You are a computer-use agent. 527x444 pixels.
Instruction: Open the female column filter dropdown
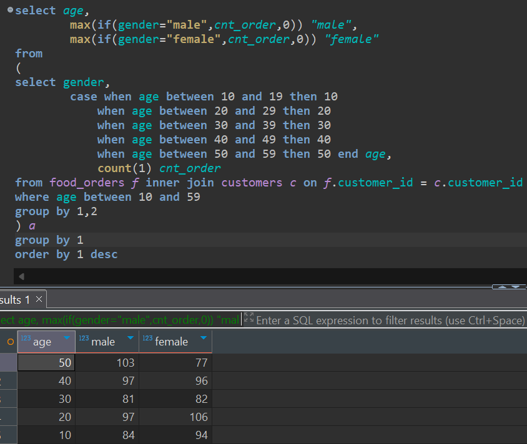click(204, 337)
